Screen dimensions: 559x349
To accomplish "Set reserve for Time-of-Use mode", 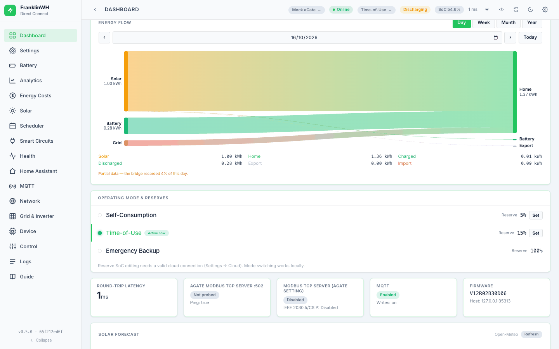I will click(536, 233).
